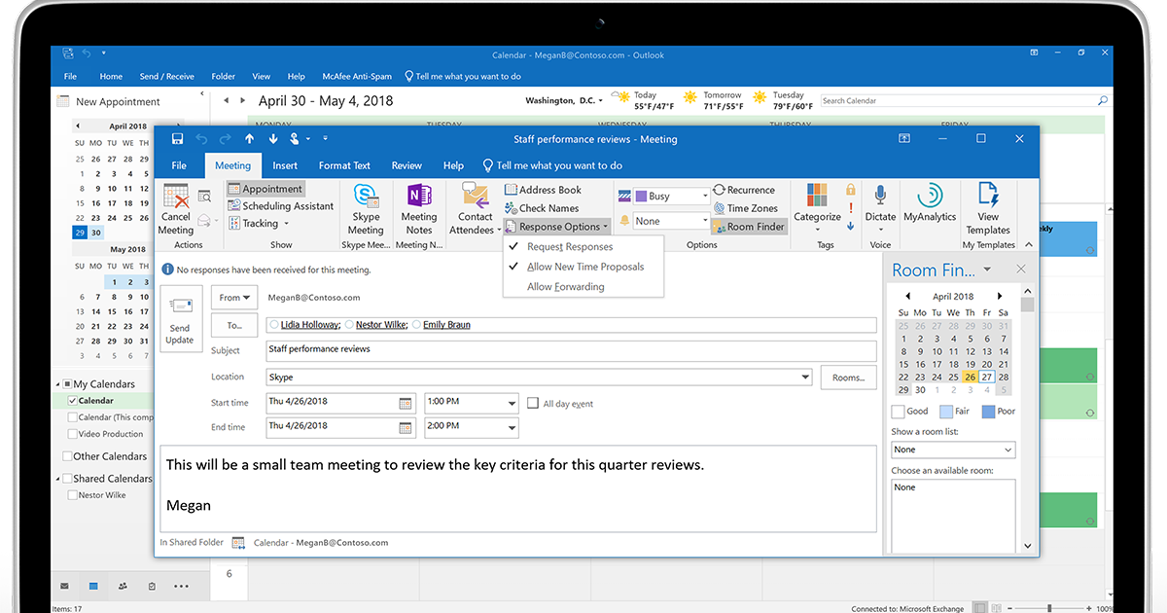Image resolution: width=1167 pixels, height=613 pixels.
Task: Open the From account dropdown
Action: [234, 298]
